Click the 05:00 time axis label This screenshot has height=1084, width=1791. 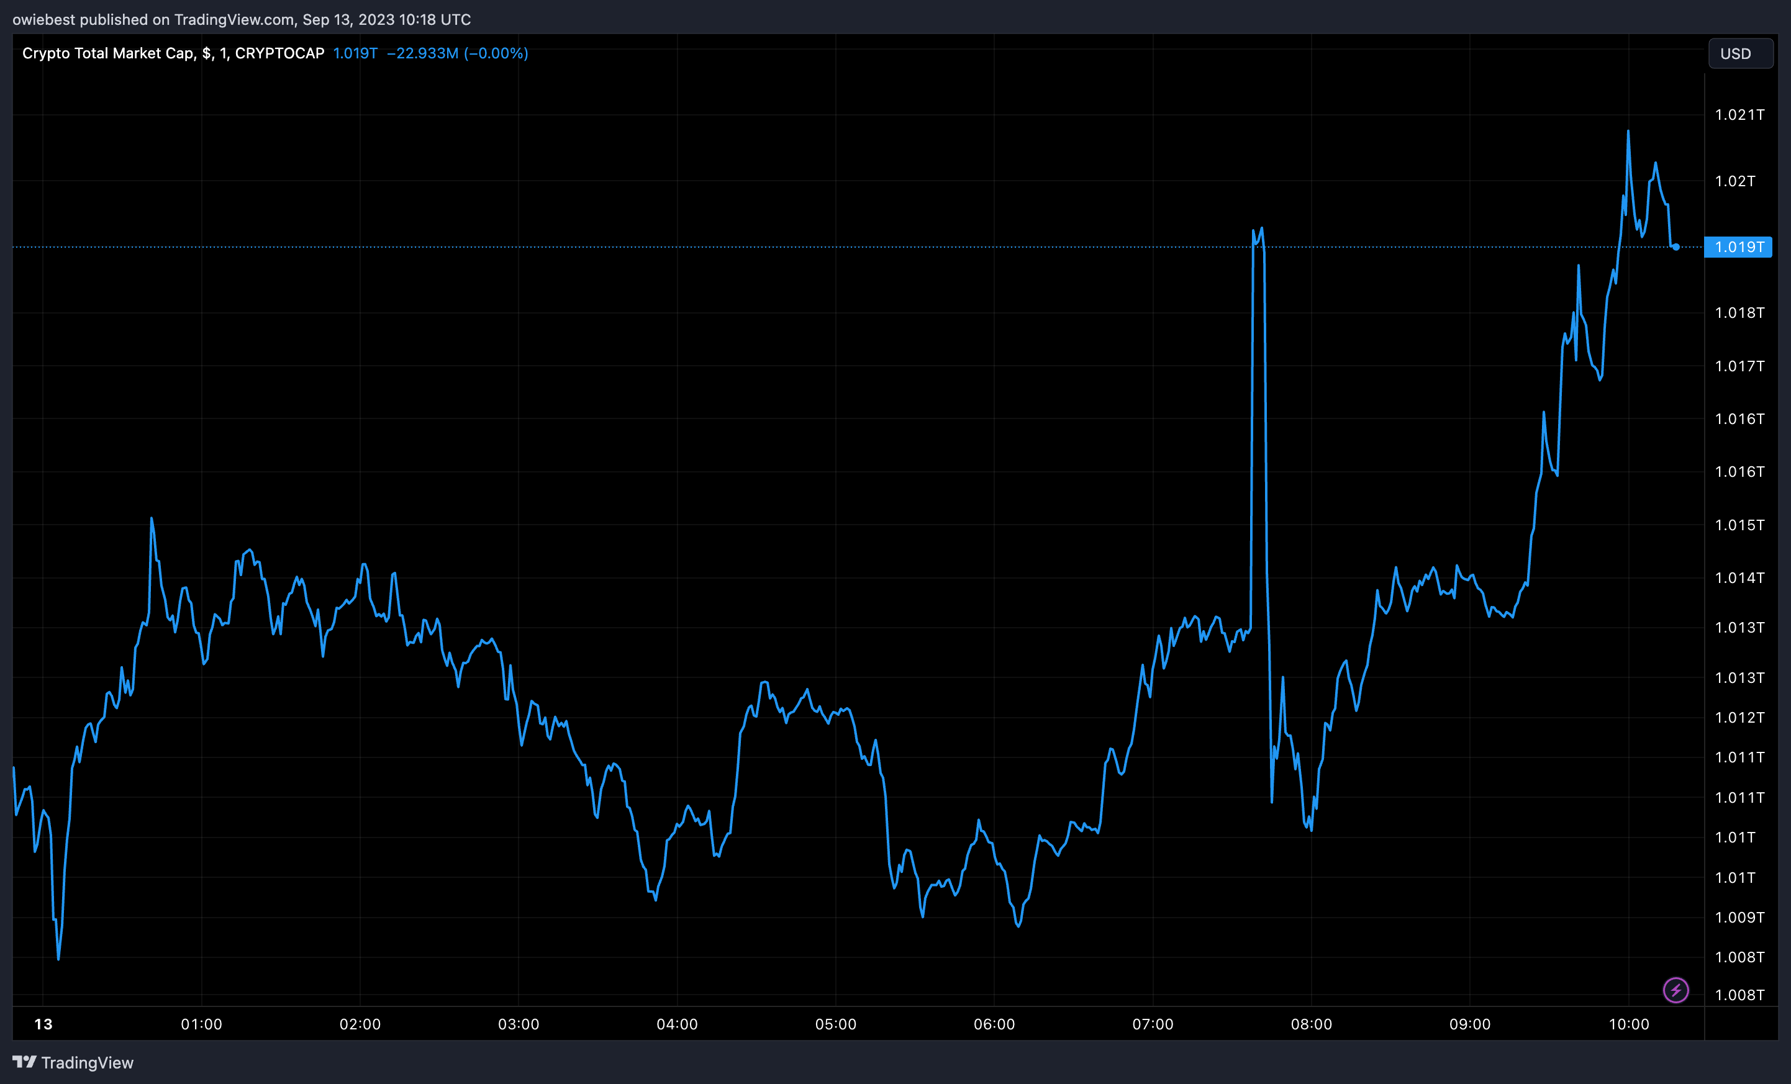(x=835, y=1024)
